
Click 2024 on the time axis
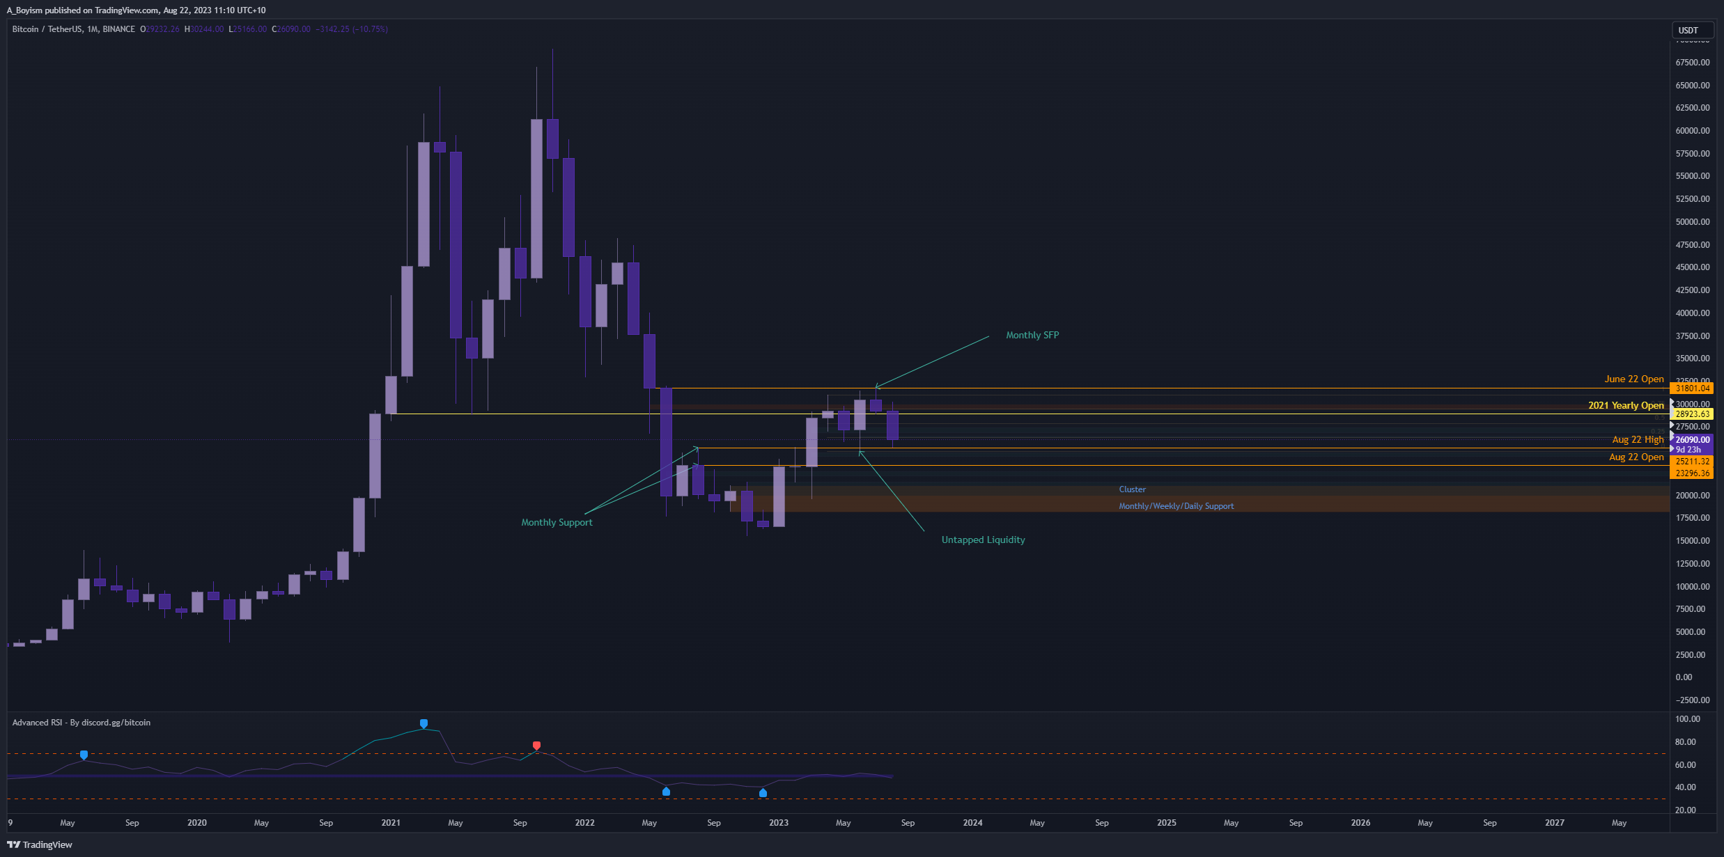click(972, 823)
